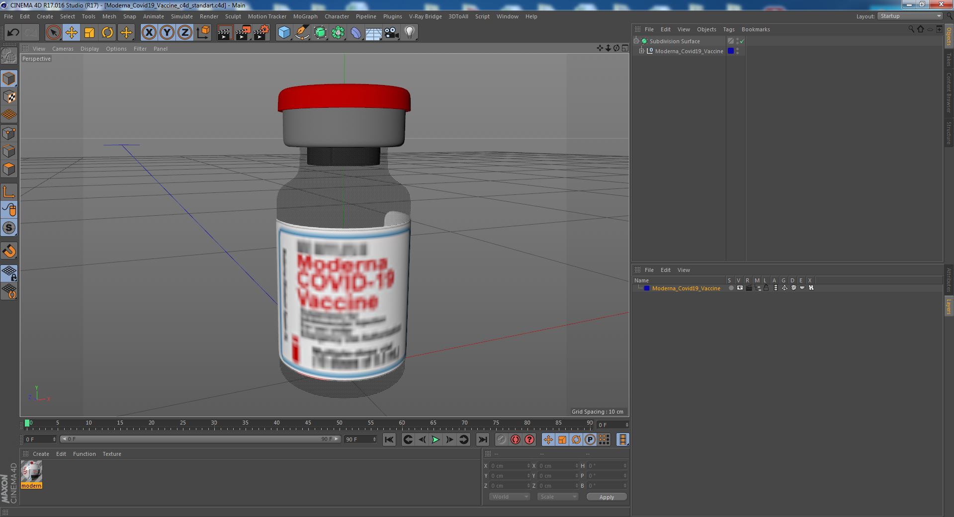The height and width of the screenshot is (517, 954).
Task: Open the Scale mode dropdown
Action: 558,497
